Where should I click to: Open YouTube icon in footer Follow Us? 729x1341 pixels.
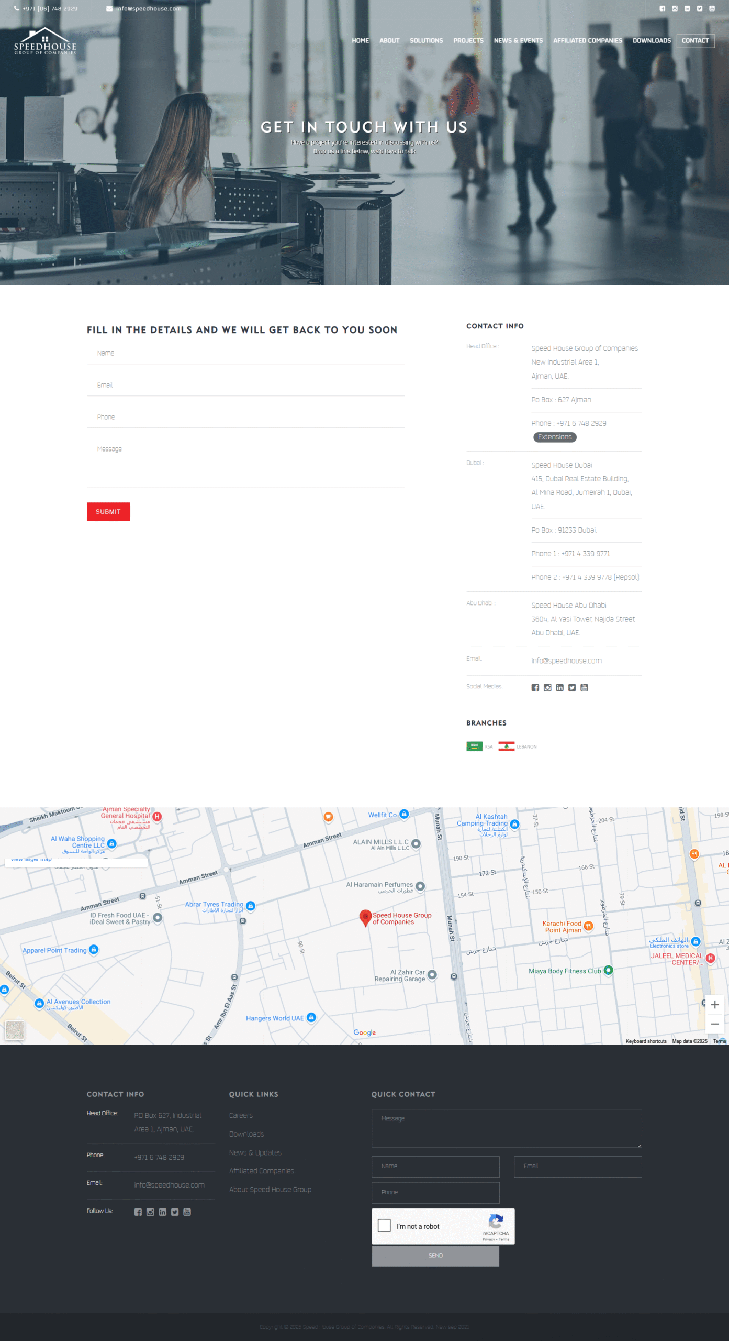tap(187, 1212)
